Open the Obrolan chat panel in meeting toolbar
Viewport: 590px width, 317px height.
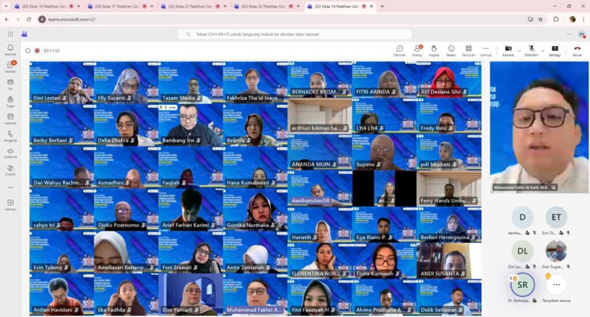[x=399, y=50]
